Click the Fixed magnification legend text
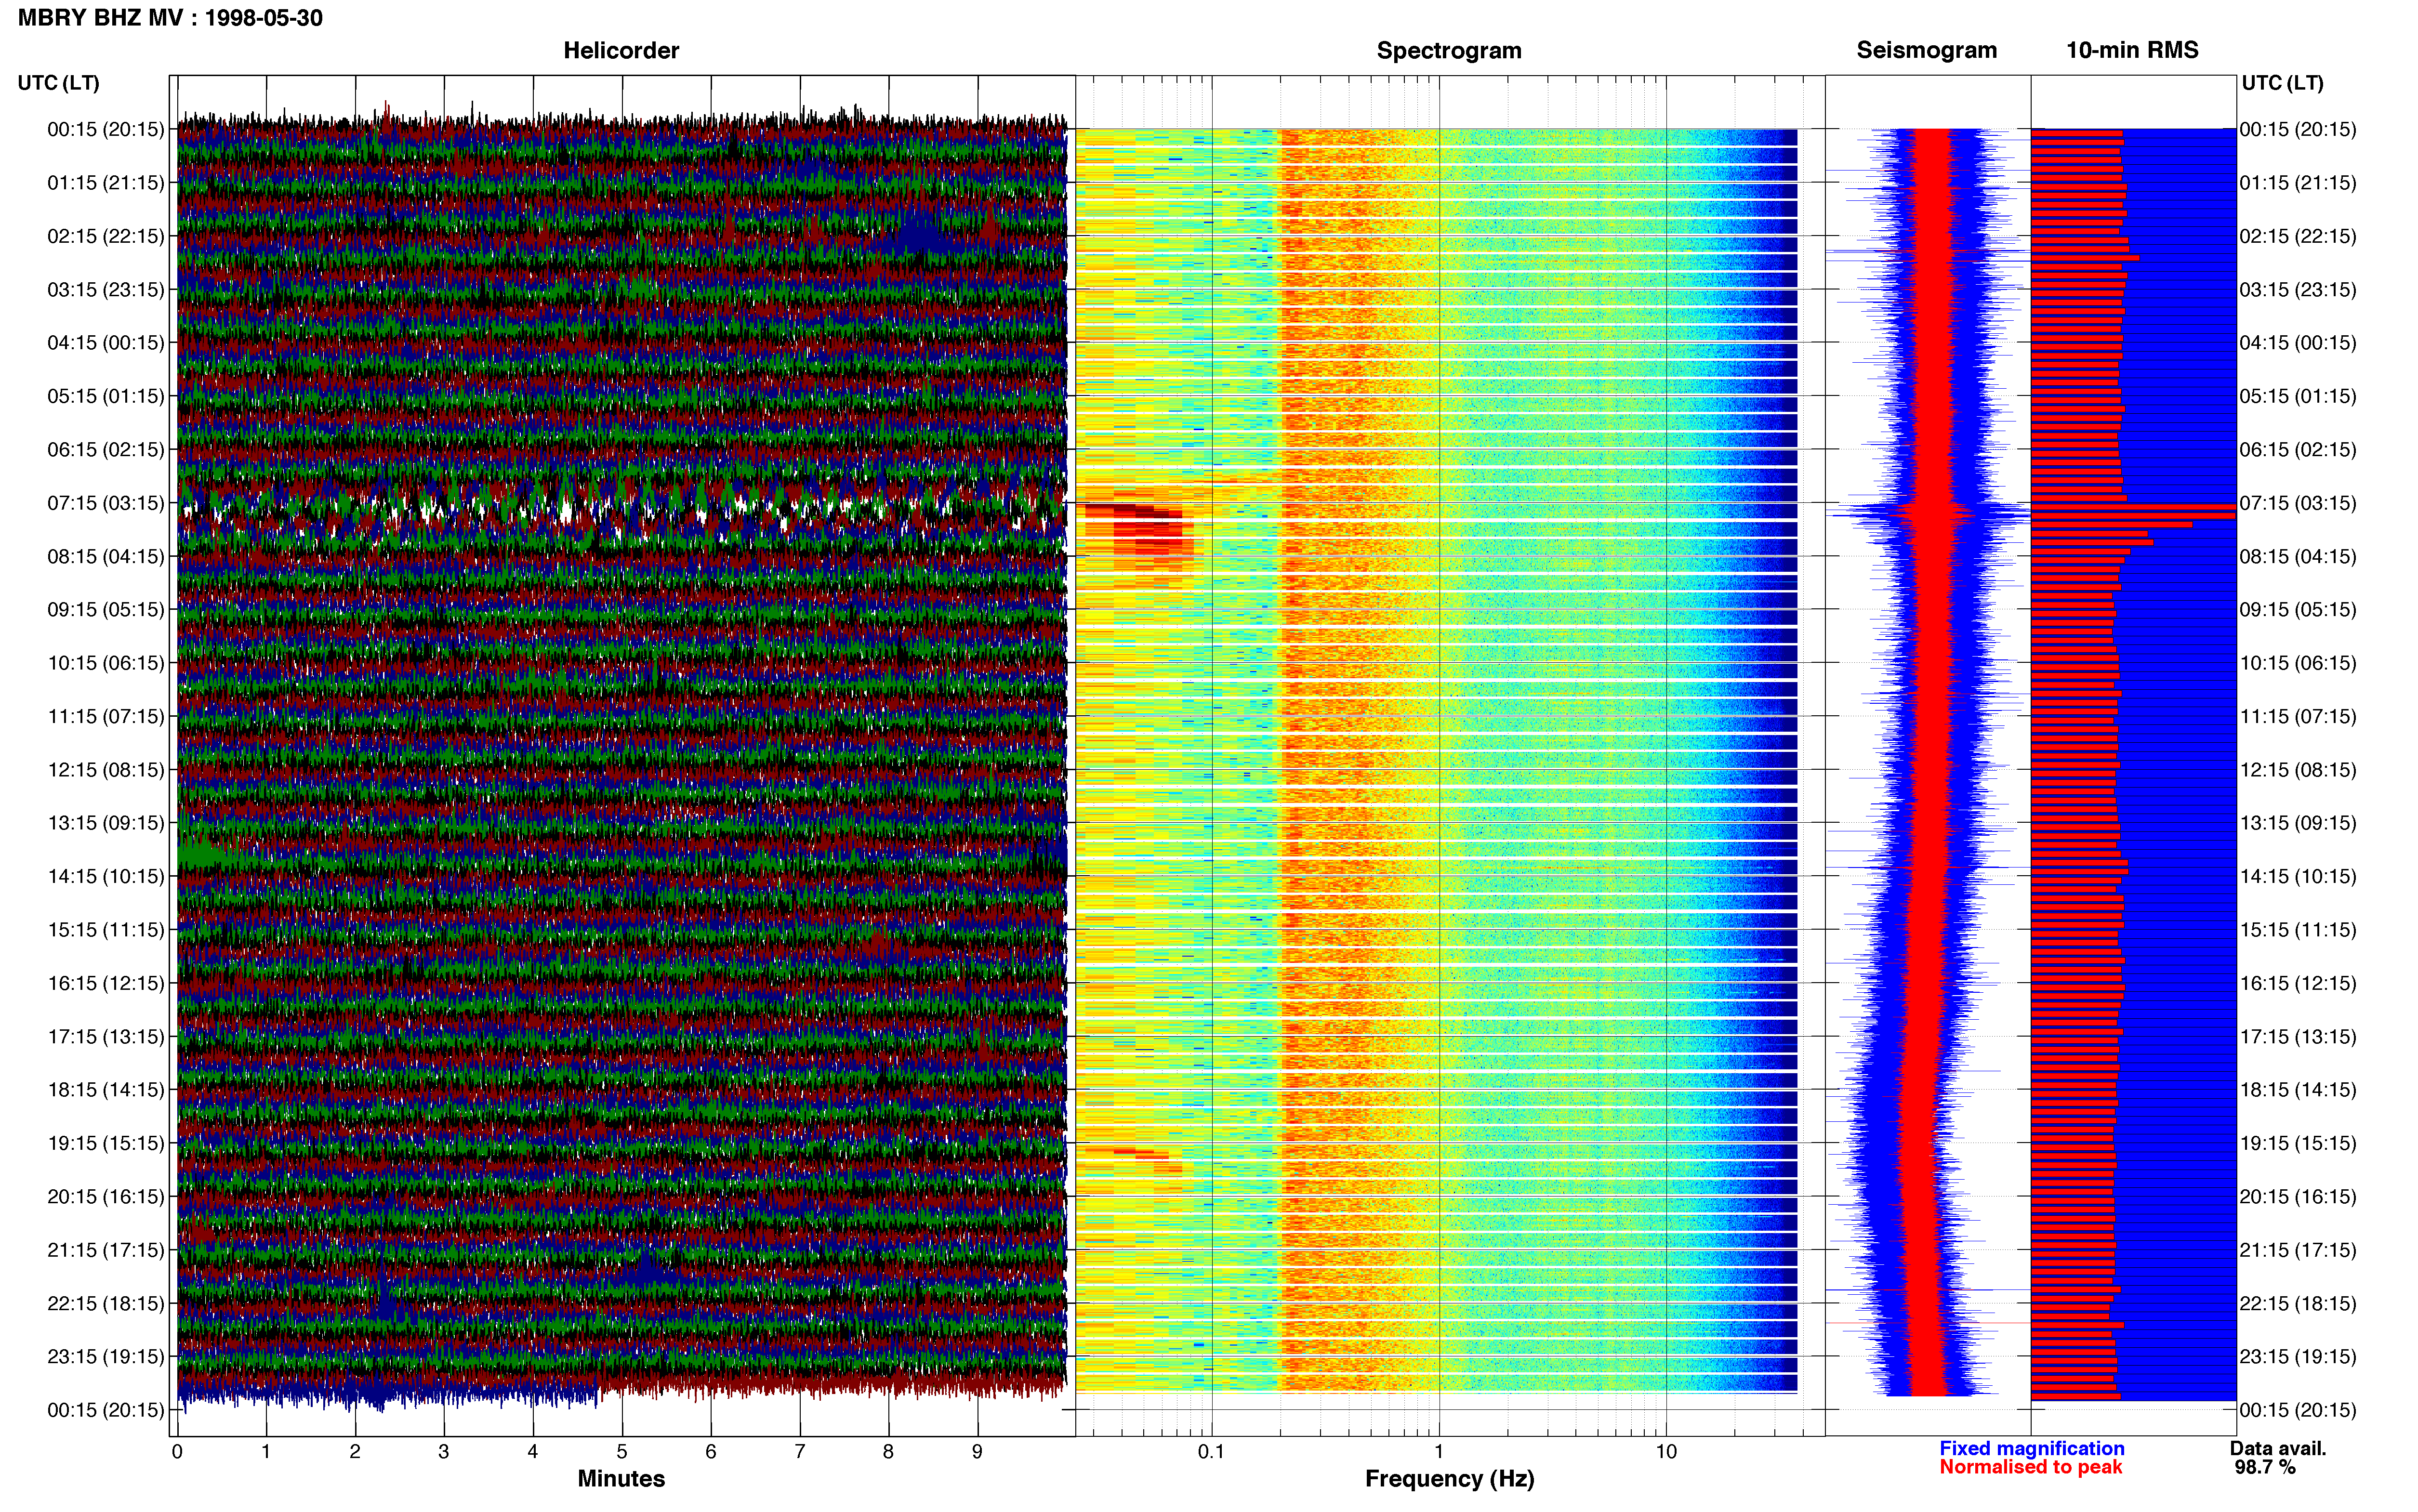Image resolution: width=2418 pixels, height=1512 pixels. click(x=2031, y=1448)
